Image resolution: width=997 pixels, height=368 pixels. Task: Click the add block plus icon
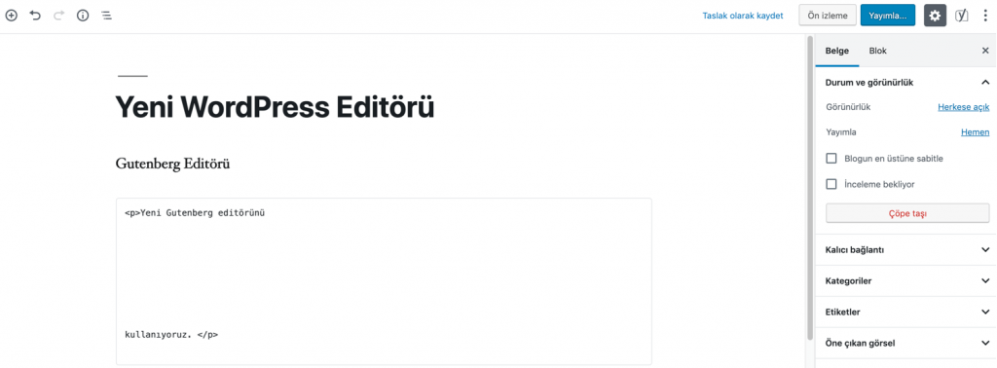coord(11,16)
